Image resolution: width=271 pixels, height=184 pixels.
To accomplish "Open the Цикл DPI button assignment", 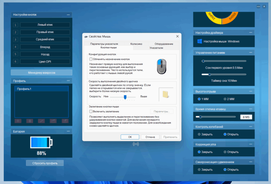I will point(45,62).
